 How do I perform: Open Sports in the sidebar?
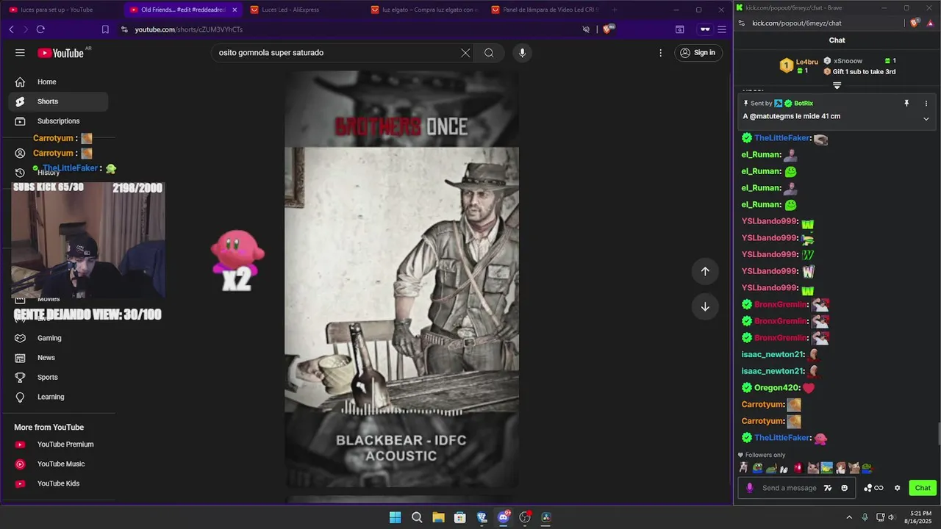(x=58, y=377)
